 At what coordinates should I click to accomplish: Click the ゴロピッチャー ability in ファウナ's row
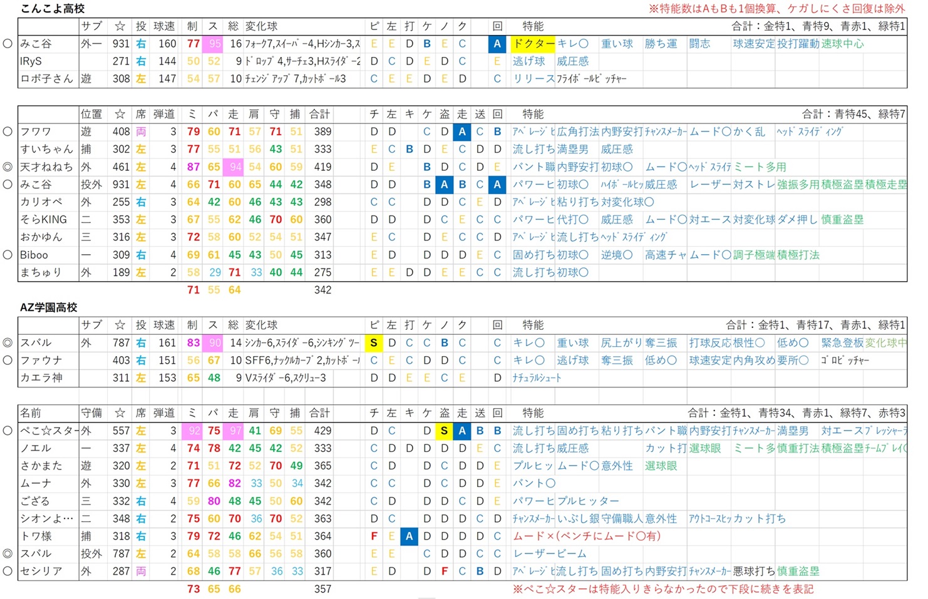[844, 361]
